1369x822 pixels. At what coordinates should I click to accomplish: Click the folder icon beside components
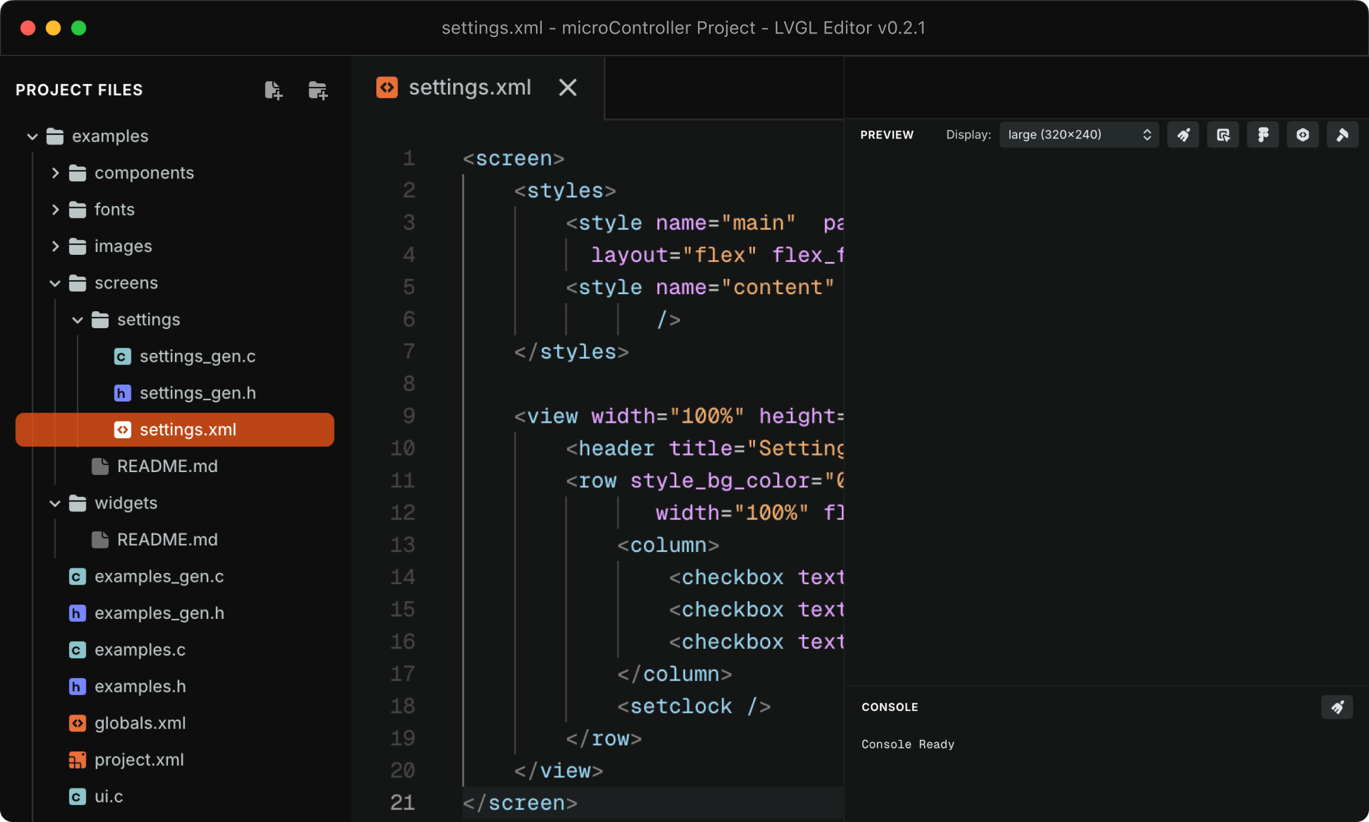tap(77, 173)
